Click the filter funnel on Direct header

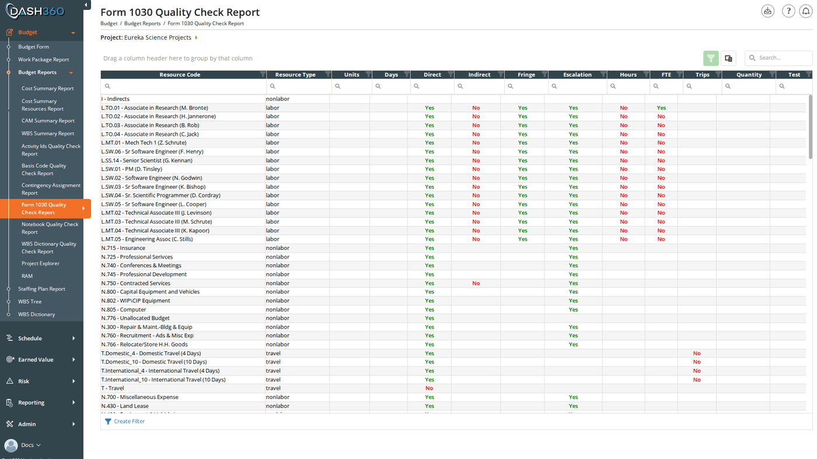click(x=450, y=75)
